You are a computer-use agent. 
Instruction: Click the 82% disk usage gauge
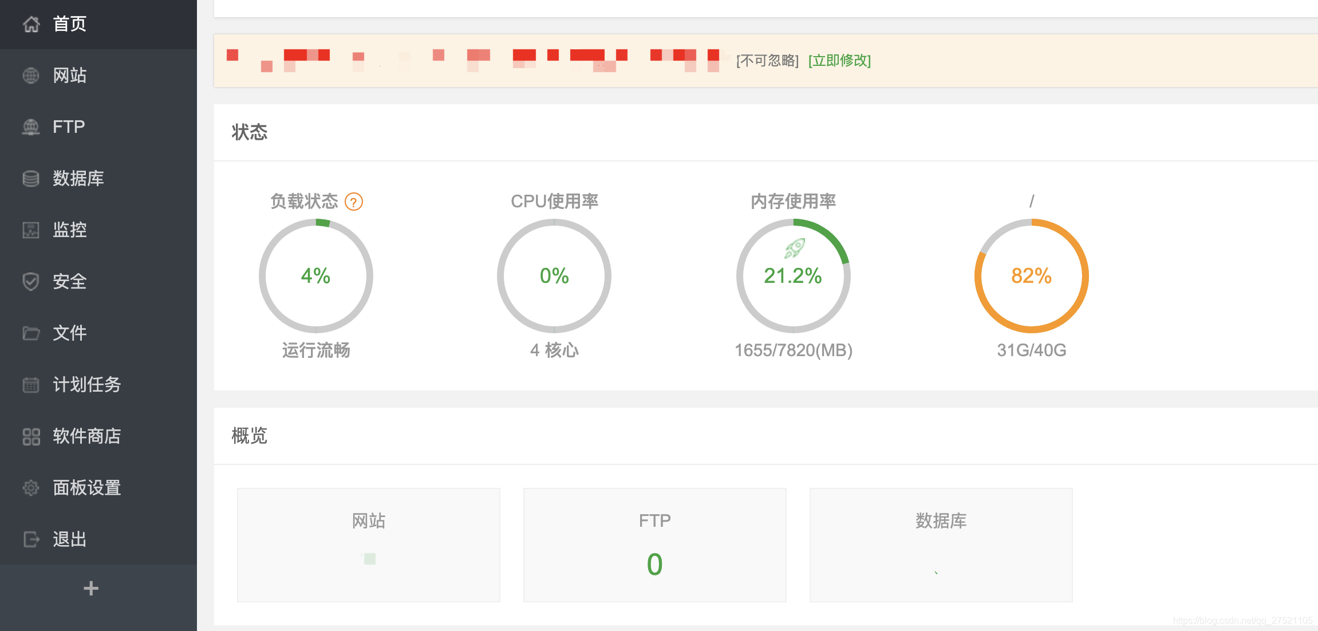click(x=1031, y=276)
